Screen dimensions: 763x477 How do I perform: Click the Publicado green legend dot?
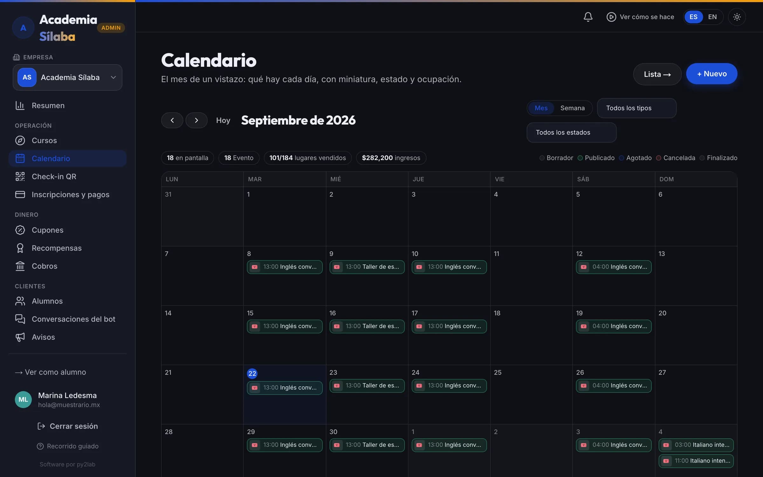[x=580, y=158]
